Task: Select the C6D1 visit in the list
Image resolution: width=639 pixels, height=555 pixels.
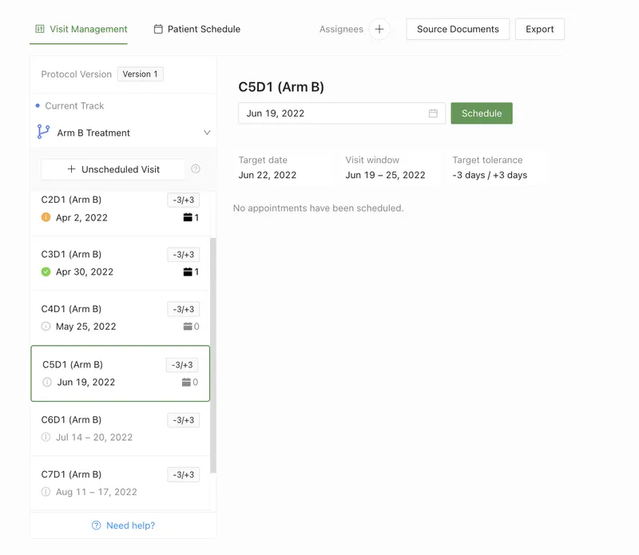Action: tap(120, 428)
